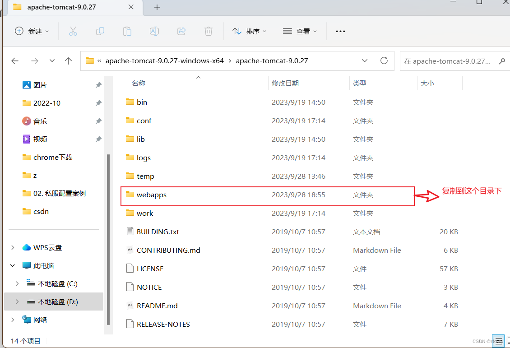Screen dimensions: 510x348
Task: Open the z folder in sidebar
Action: (30, 175)
